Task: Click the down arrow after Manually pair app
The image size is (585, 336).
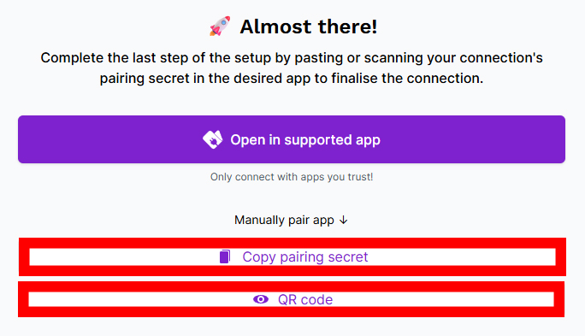Action: click(344, 220)
